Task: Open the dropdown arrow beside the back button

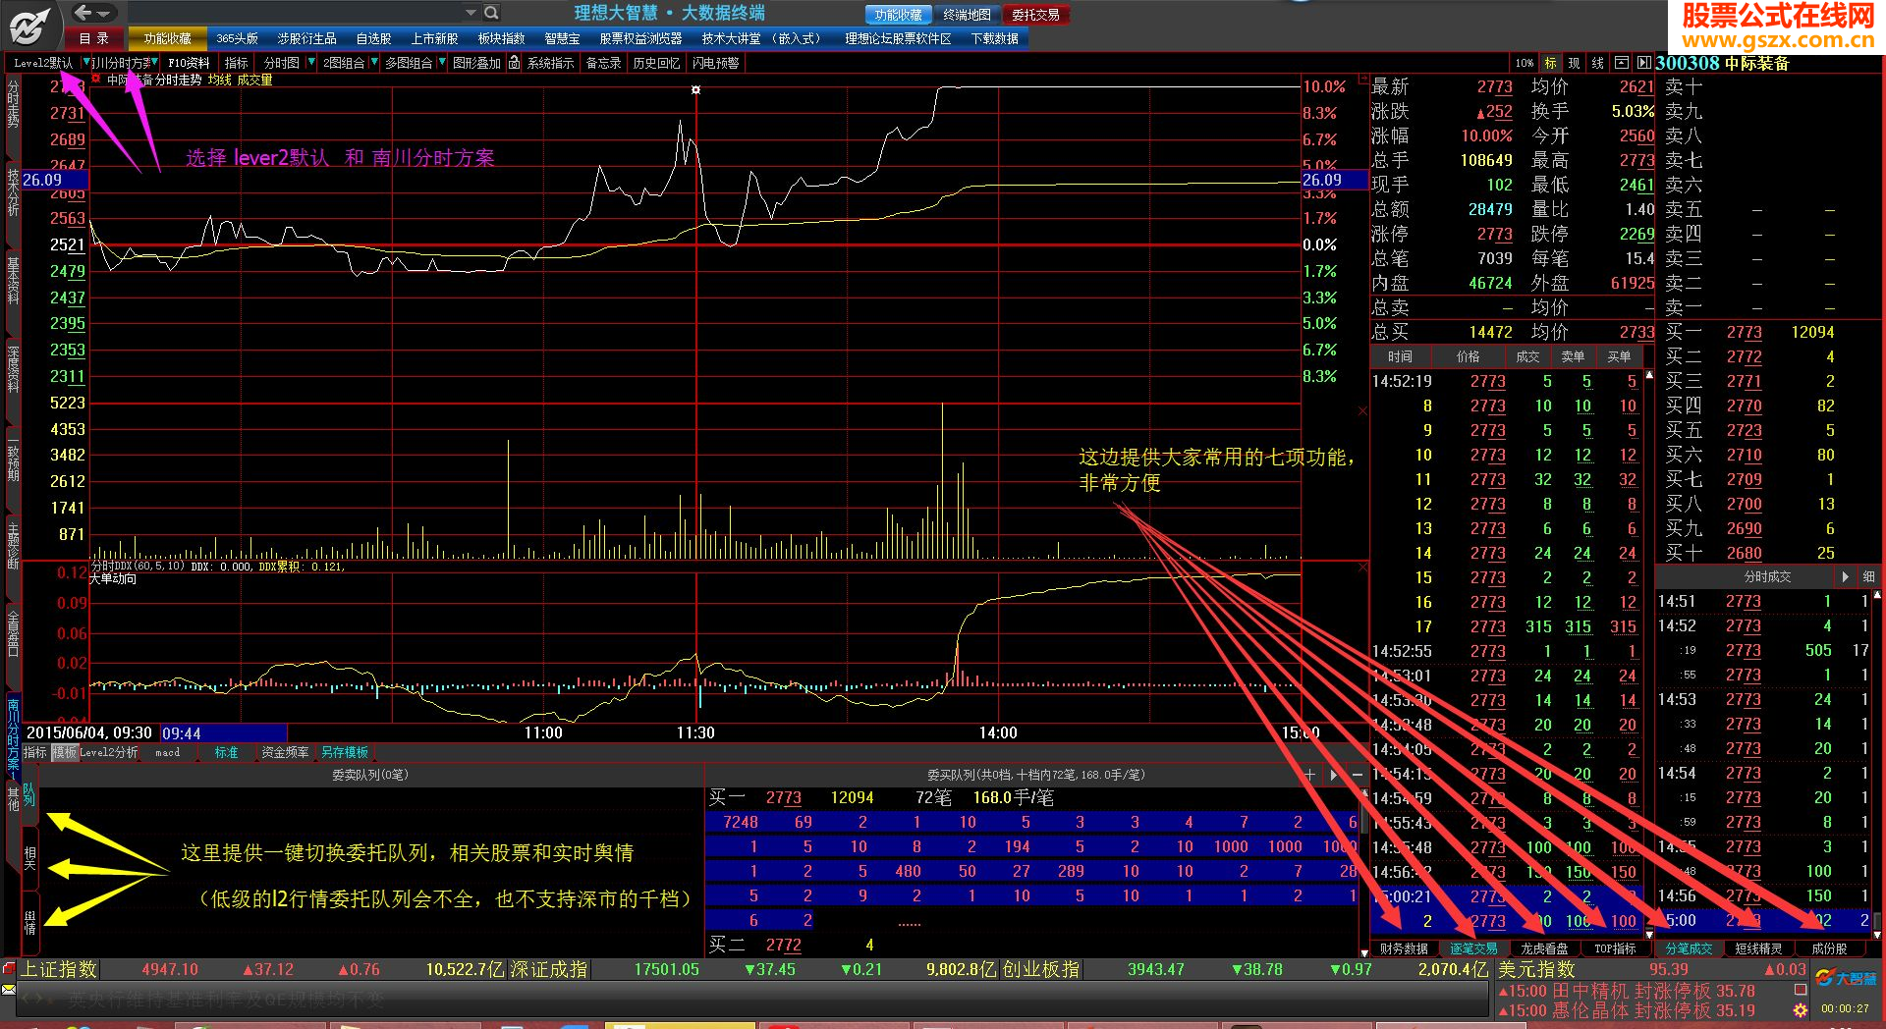Action: click(104, 13)
